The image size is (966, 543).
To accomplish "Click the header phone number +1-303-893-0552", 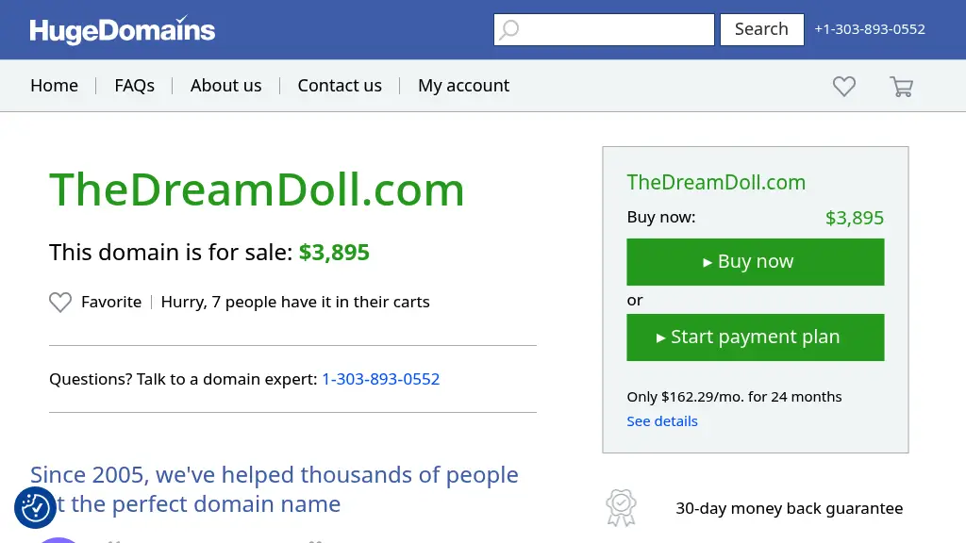I will coord(870,29).
